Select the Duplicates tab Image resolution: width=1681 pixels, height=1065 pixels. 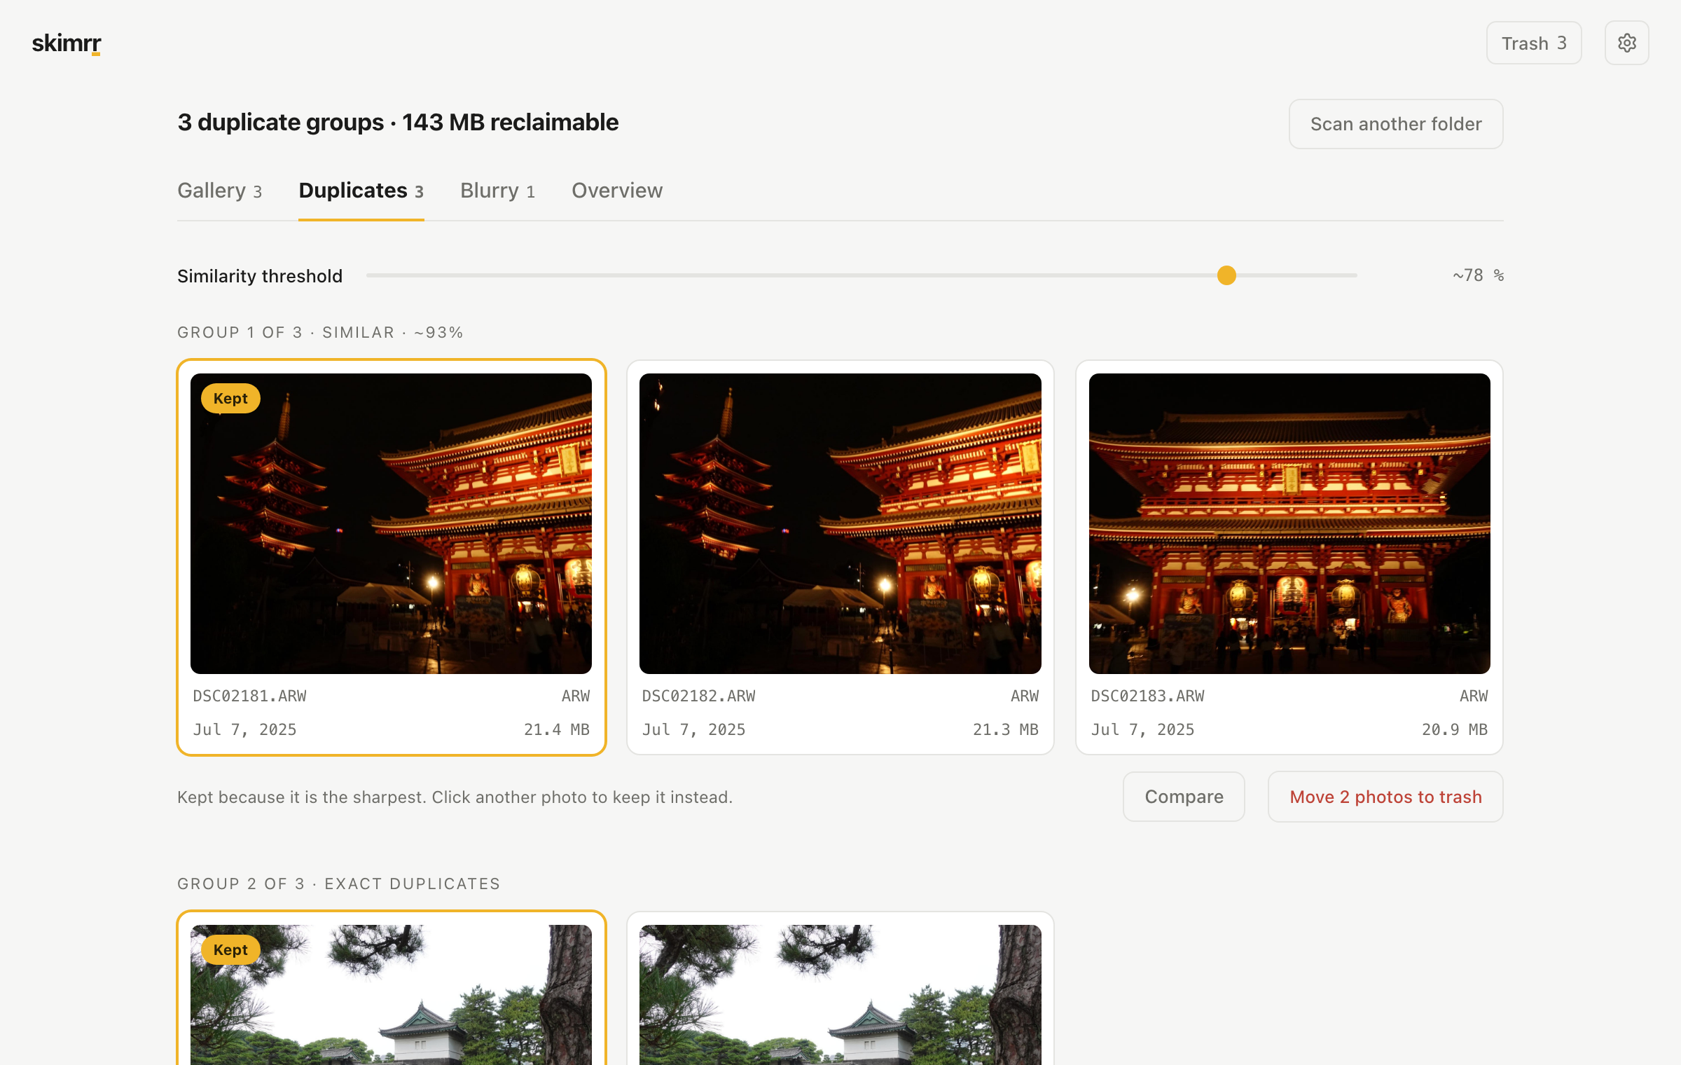[x=361, y=191]
